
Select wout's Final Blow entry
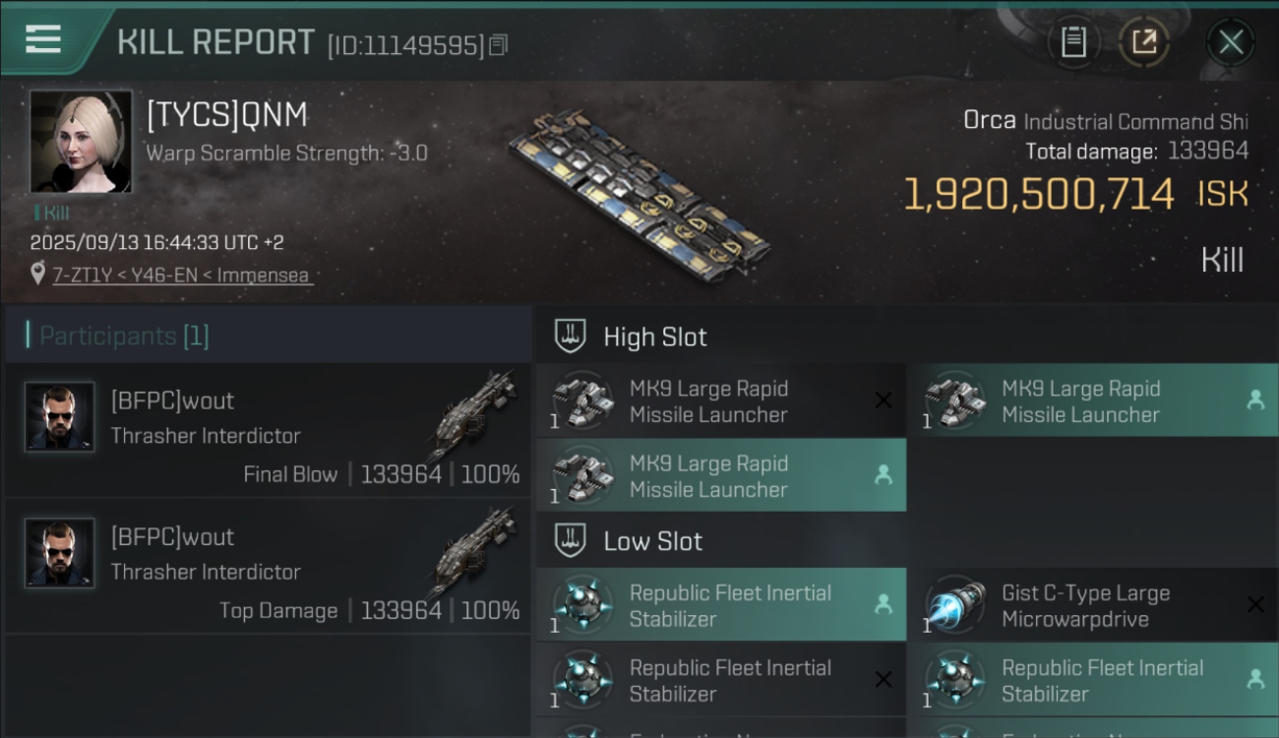268,431
